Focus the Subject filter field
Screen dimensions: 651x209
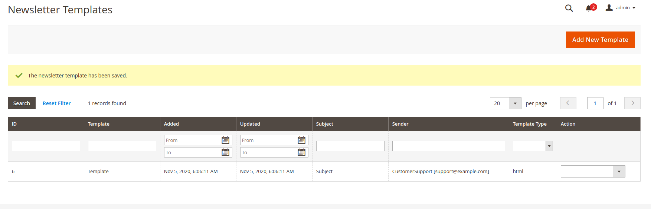pos(350,146)
